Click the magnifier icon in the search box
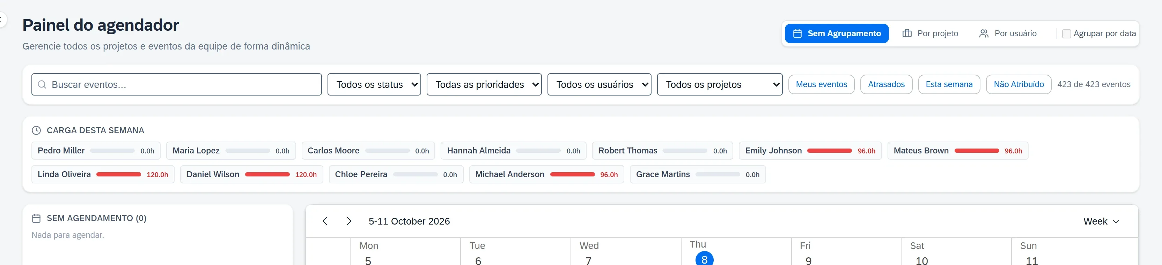 click(x=42, y=85)
